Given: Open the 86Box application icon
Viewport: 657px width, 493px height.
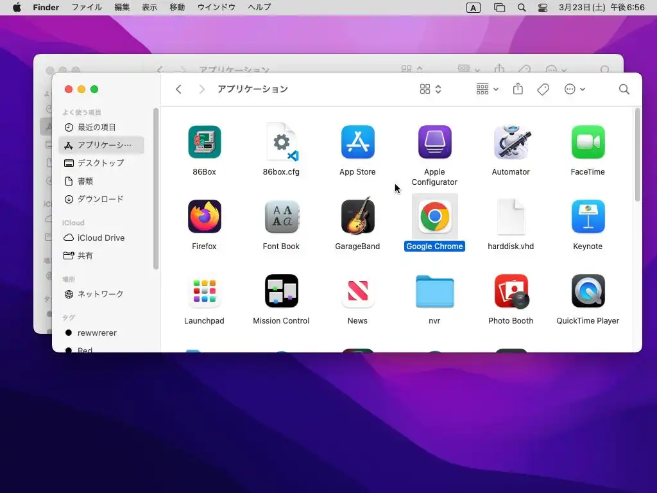Looking at the screenshot, I should point(205,142).
